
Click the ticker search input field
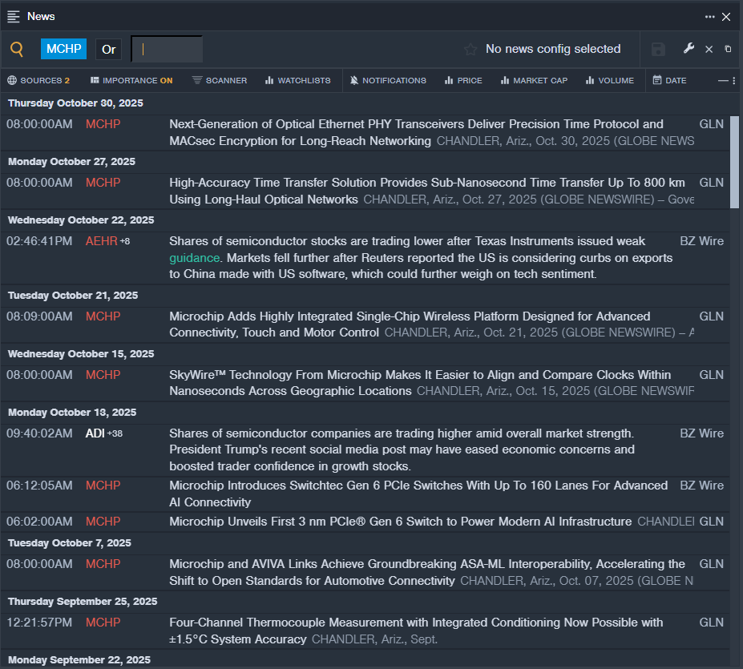coord(167,50)
